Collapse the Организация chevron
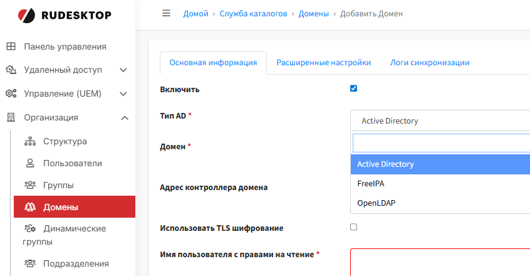 (x=125, y=118)
